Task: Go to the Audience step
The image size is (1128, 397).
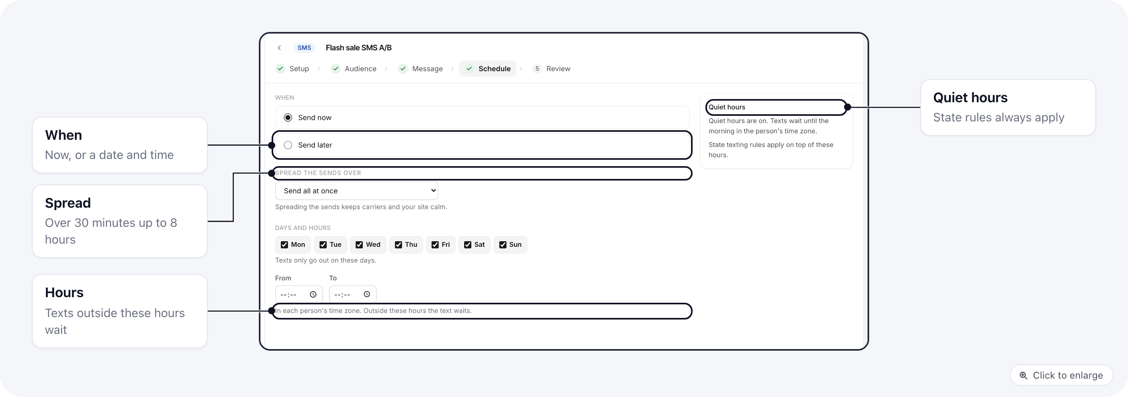Action: click(354, 69)
